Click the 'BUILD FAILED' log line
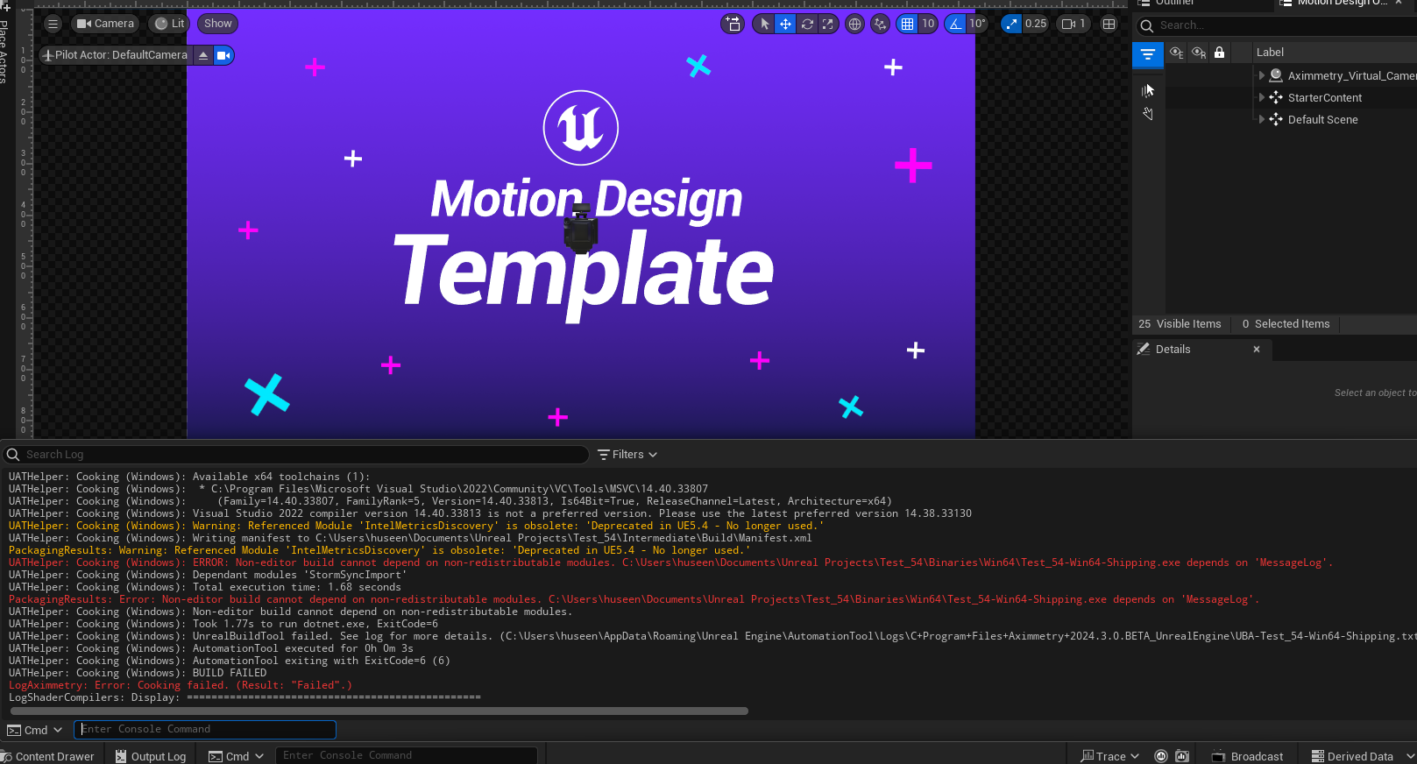Image resolution: width=1417 pixels, height=764 pixels. (x=138, y=673)
